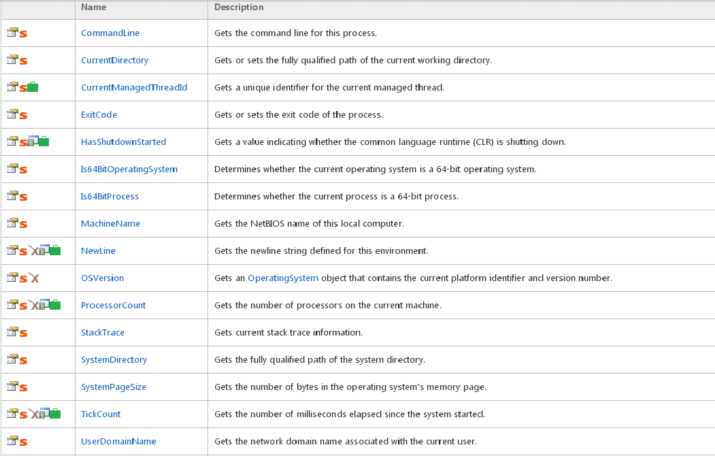Screen dimensions: 715x456
Task: Click the XNA Framework X icon beside OSVersion
Action: coord(33,278)
